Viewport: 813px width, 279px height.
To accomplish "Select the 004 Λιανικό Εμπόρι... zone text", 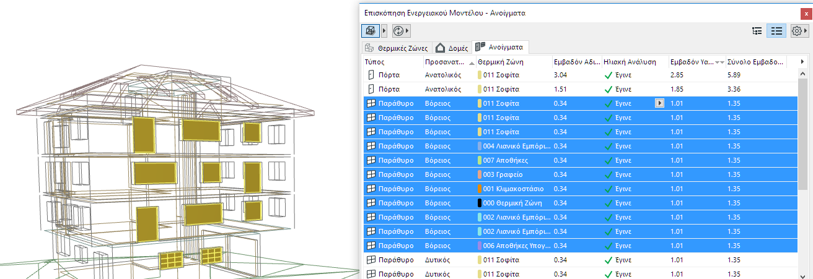I will tap(517, 146).
